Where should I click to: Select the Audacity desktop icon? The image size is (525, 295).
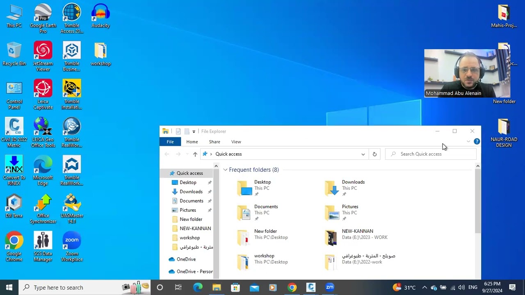pos(100,16)
